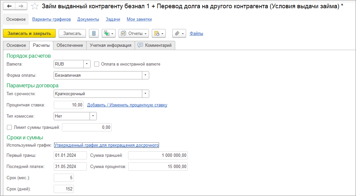Add document to favorites with star icon
Image resolution: width=356 pixels, height=196 pixels.
[x=35, y=6]
